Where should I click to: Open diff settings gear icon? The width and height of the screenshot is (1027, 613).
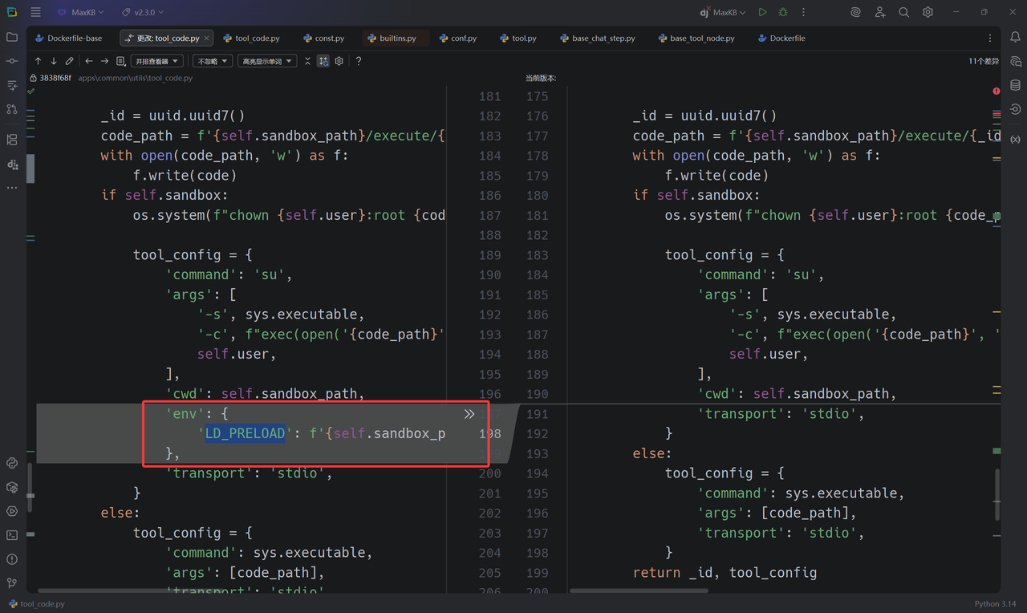[x=339, y=61]
